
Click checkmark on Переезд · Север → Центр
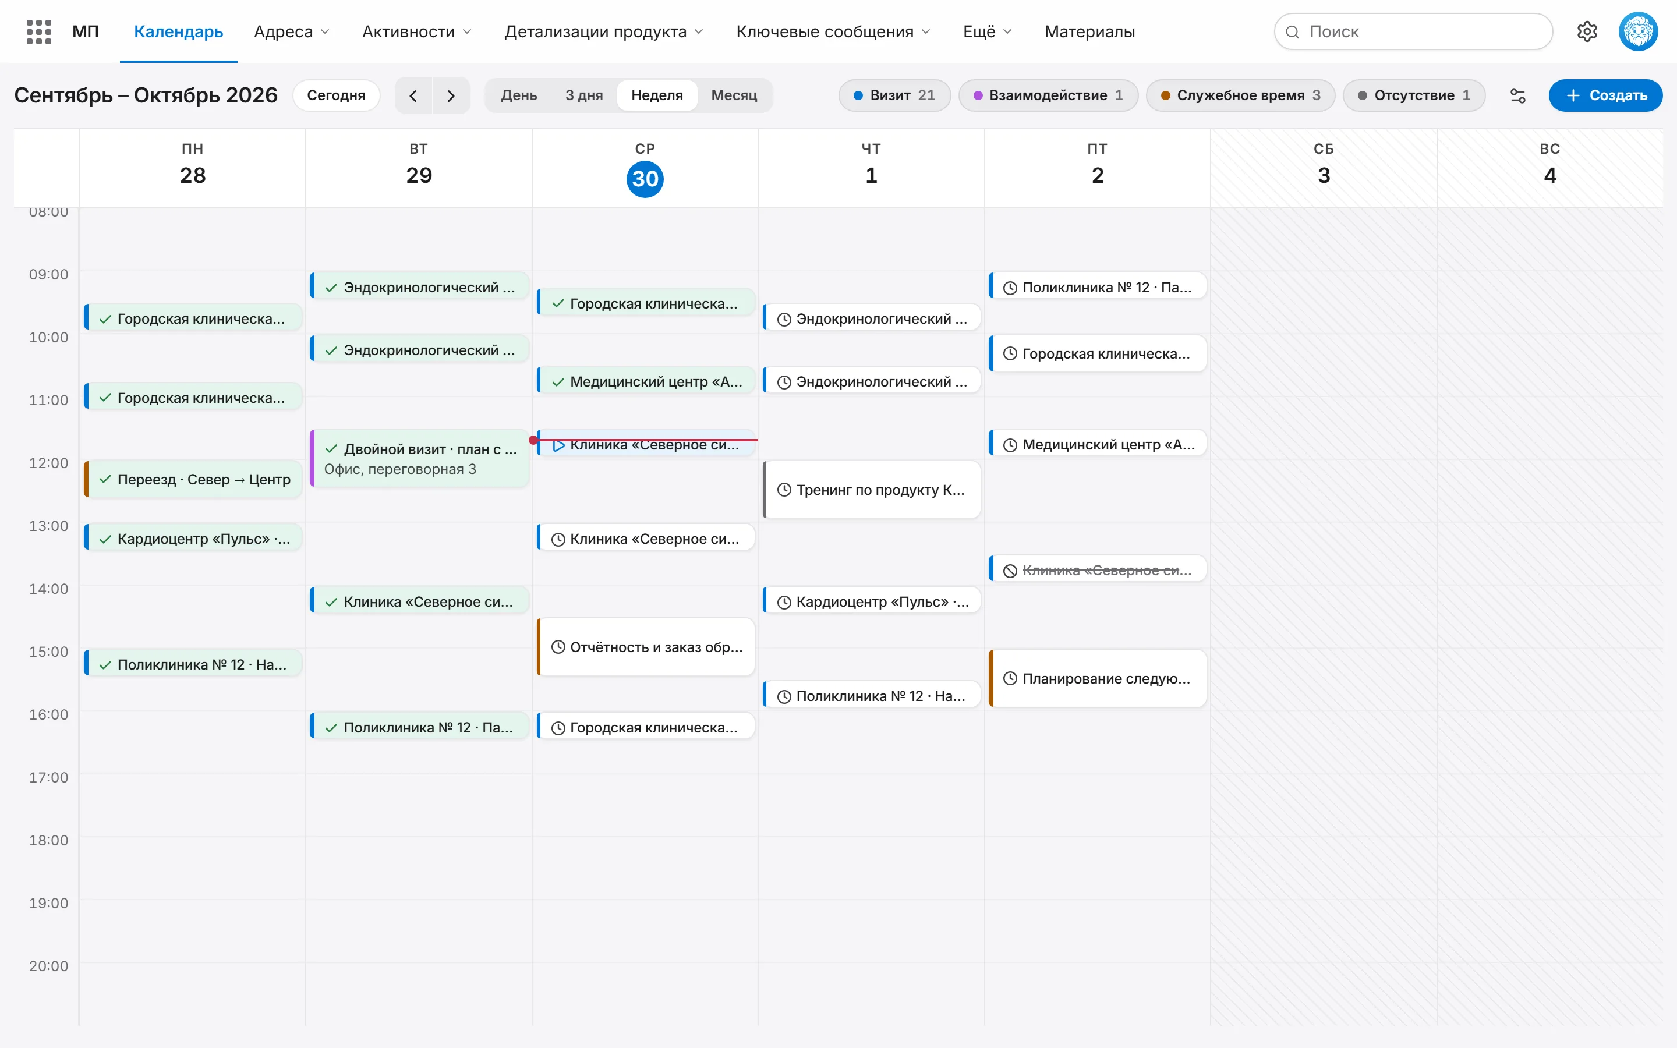105,480
